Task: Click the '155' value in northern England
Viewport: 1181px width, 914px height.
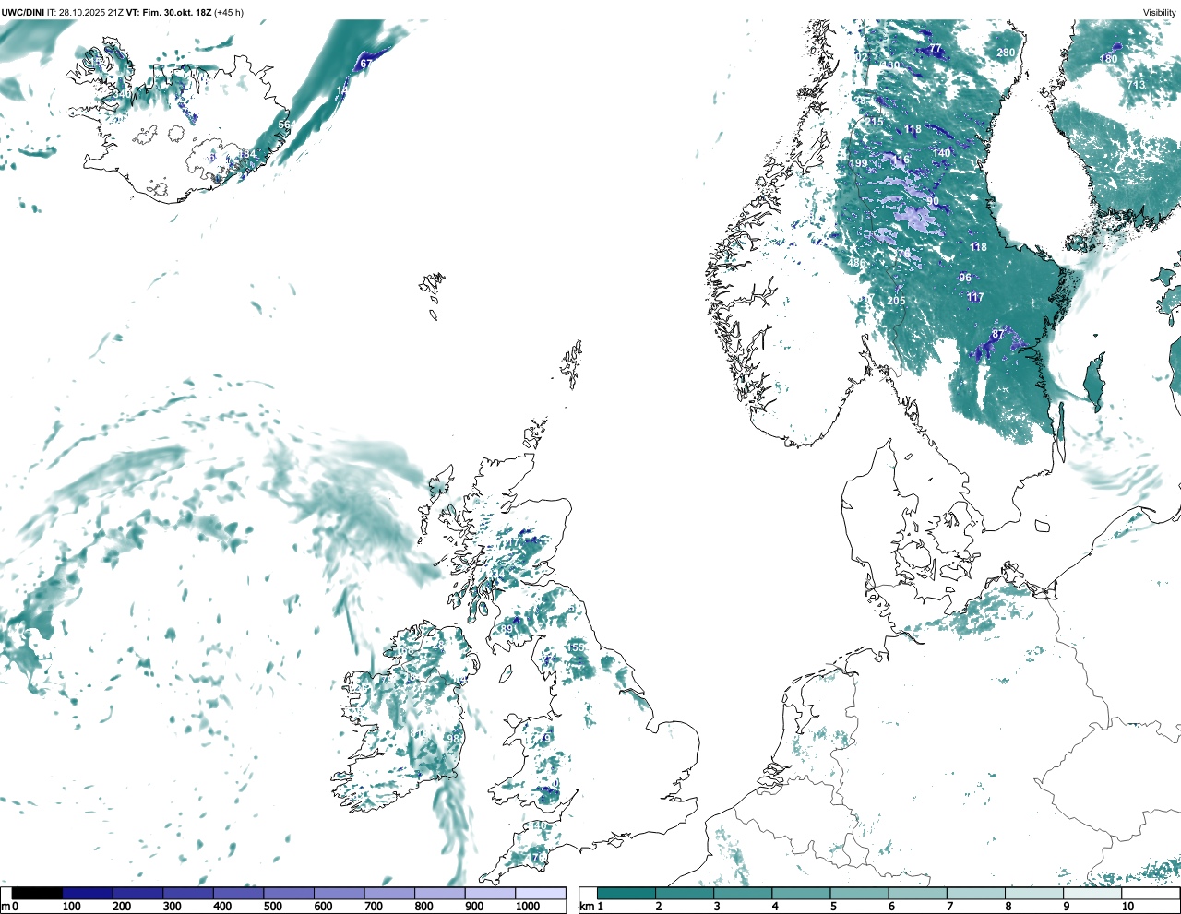Action: pos(576,647)
